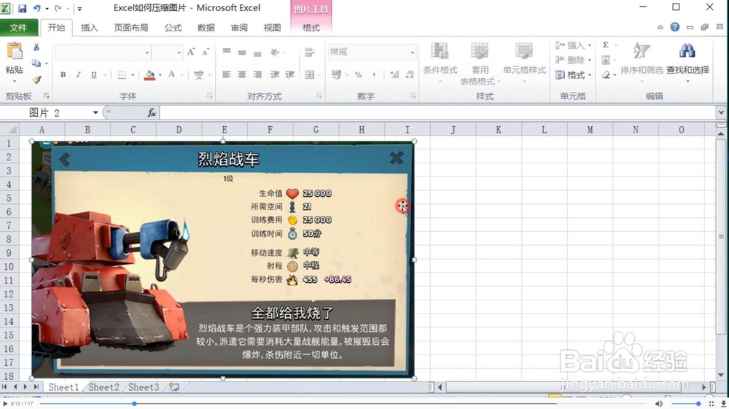Click the Paste clipboard icon

(14, 51)
